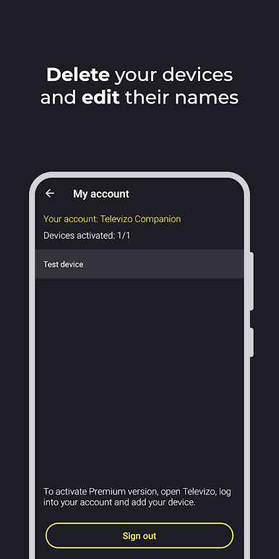Click the words 'their names' in headline

click(181, 98)
